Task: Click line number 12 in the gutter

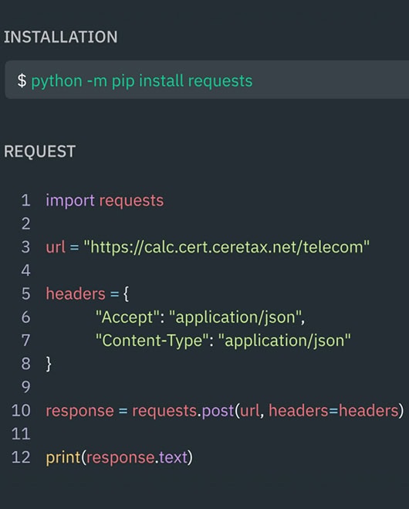Action: tap(21, 457)
